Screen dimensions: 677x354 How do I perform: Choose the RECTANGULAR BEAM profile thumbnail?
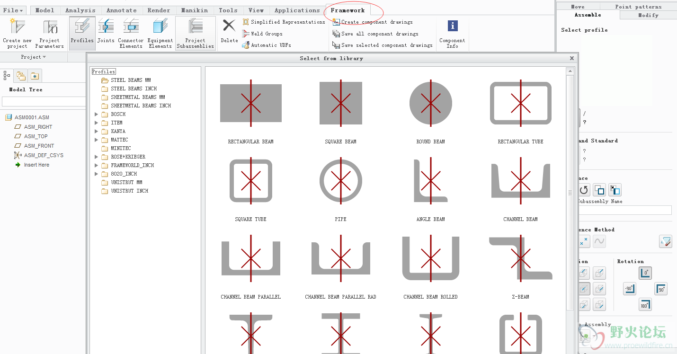(x=251, y=103)
